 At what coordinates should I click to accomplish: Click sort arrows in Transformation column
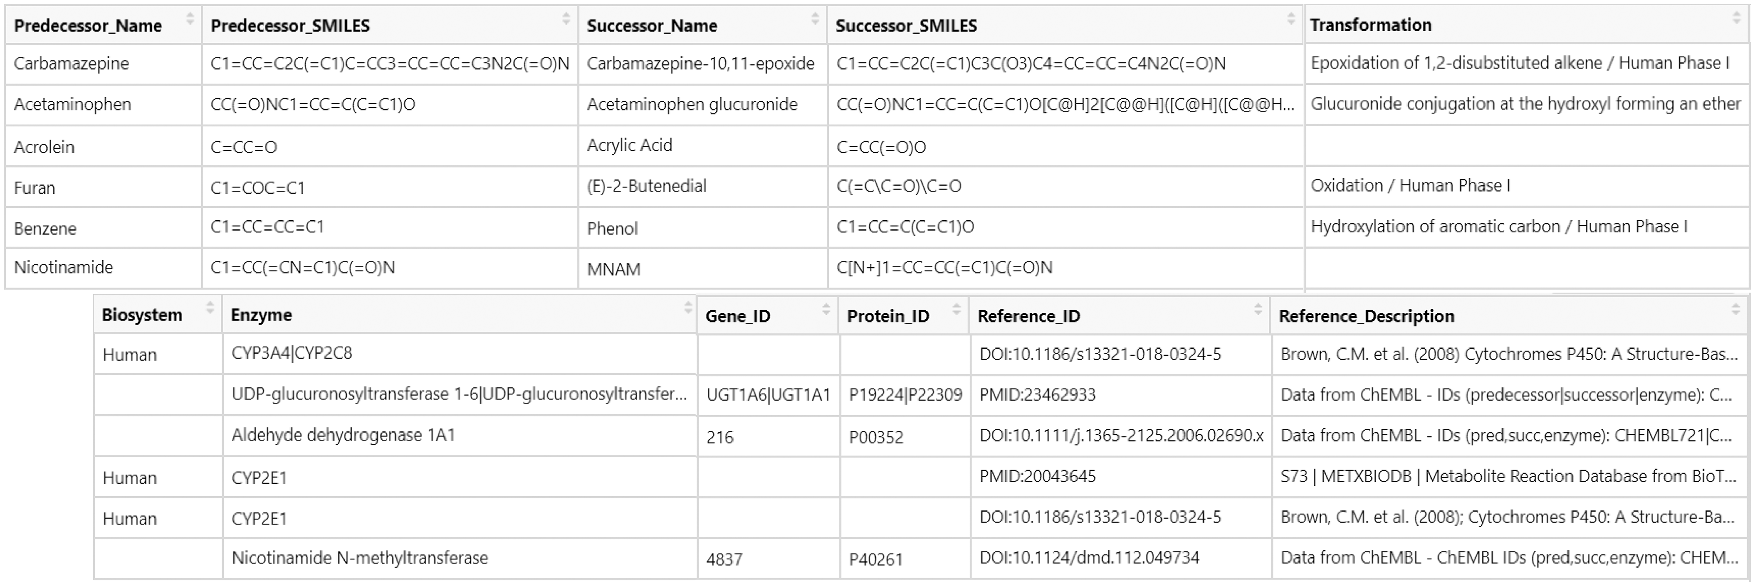pos(1736,19)
